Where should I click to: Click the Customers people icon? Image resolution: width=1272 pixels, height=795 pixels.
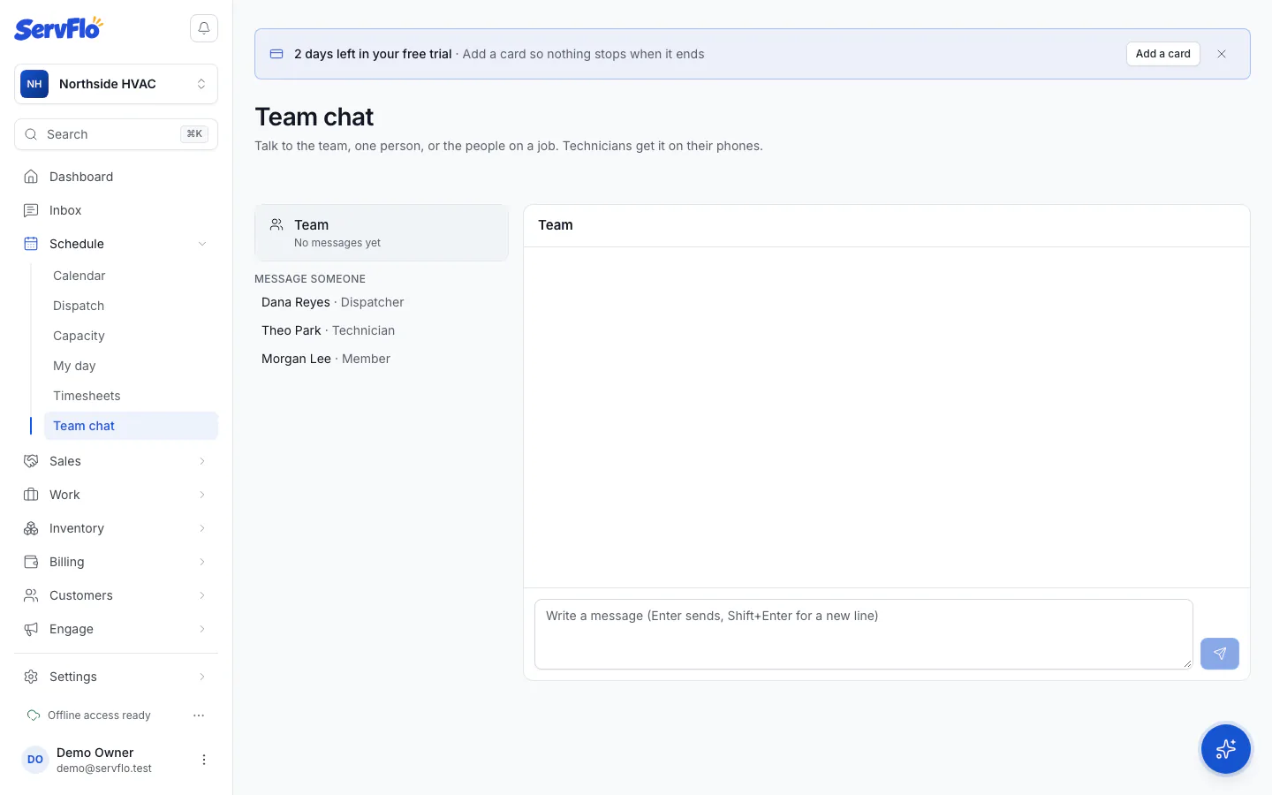(x=31, y=595)
